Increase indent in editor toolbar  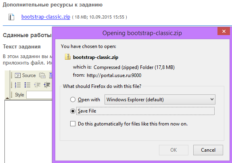[47, 85]
